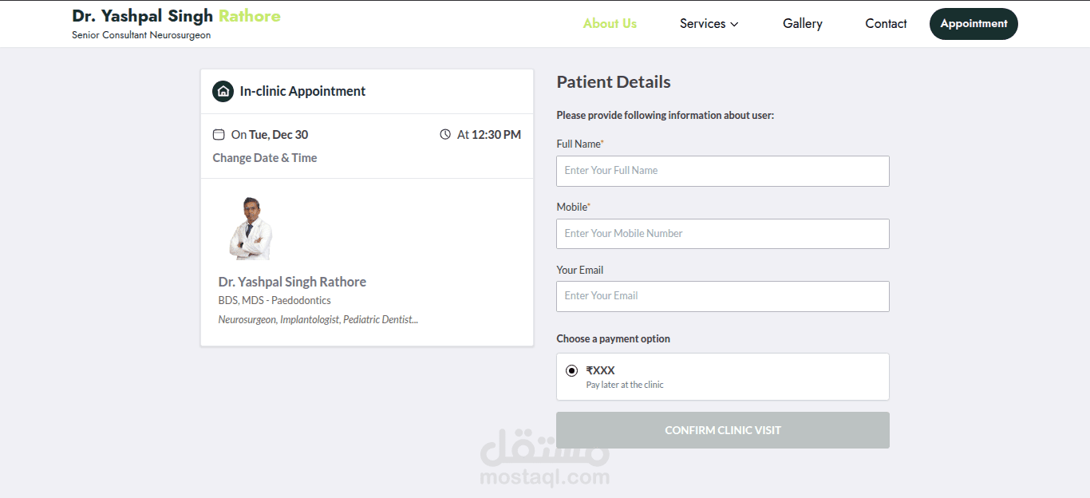Click the Confirm Clinic Visit button
This screenshot has height=498, width=1090.
(x=722, y=430)
